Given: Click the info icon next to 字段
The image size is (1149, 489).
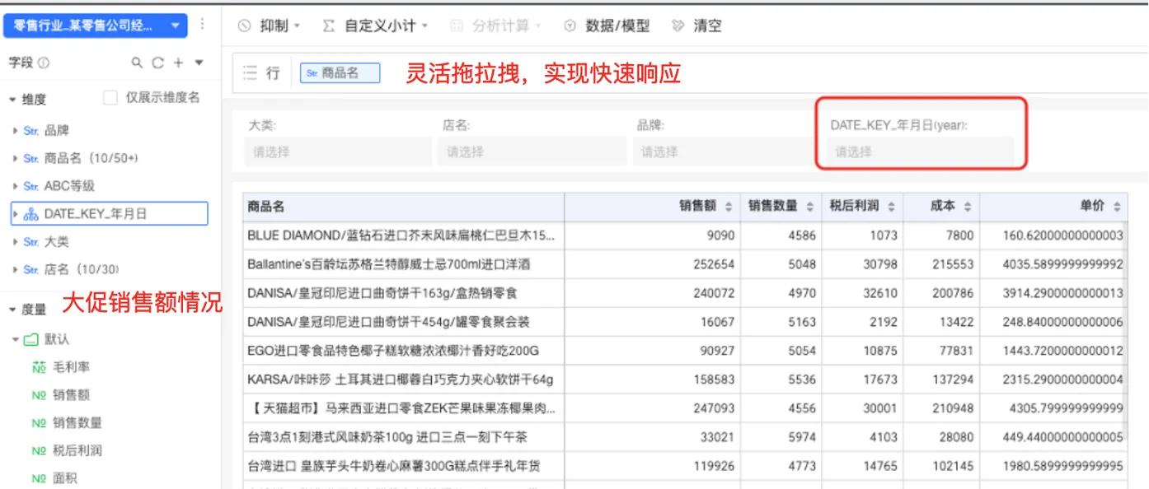Looking at the screenshot, I should click(x=44, y=63).
